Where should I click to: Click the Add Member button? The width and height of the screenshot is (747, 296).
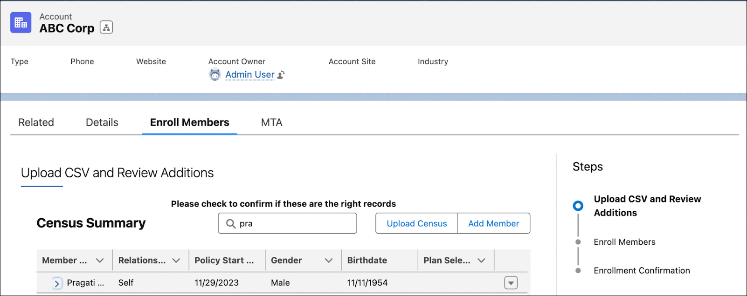point(494,223)
